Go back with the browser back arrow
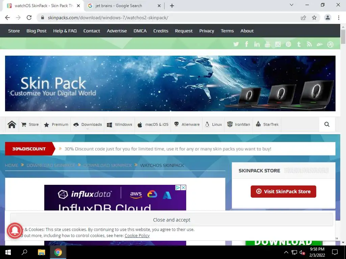 click(x=7, y=18)
